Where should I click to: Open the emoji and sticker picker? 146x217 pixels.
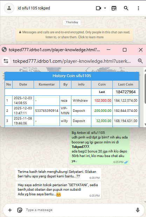coord(20,210)
